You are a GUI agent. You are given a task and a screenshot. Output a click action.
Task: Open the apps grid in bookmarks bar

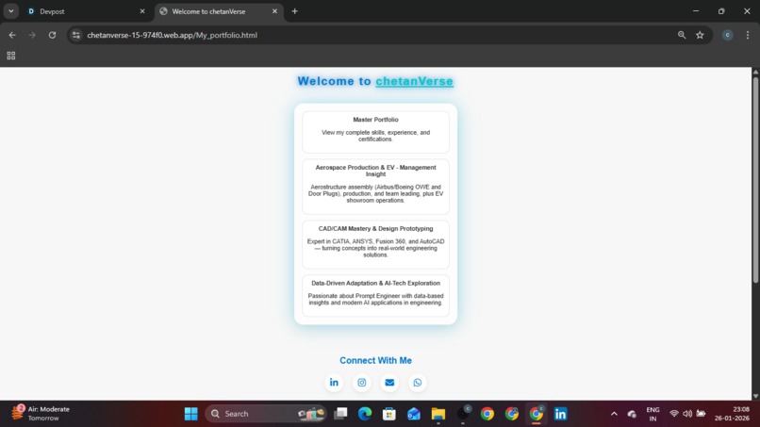(x=11, y=56)
